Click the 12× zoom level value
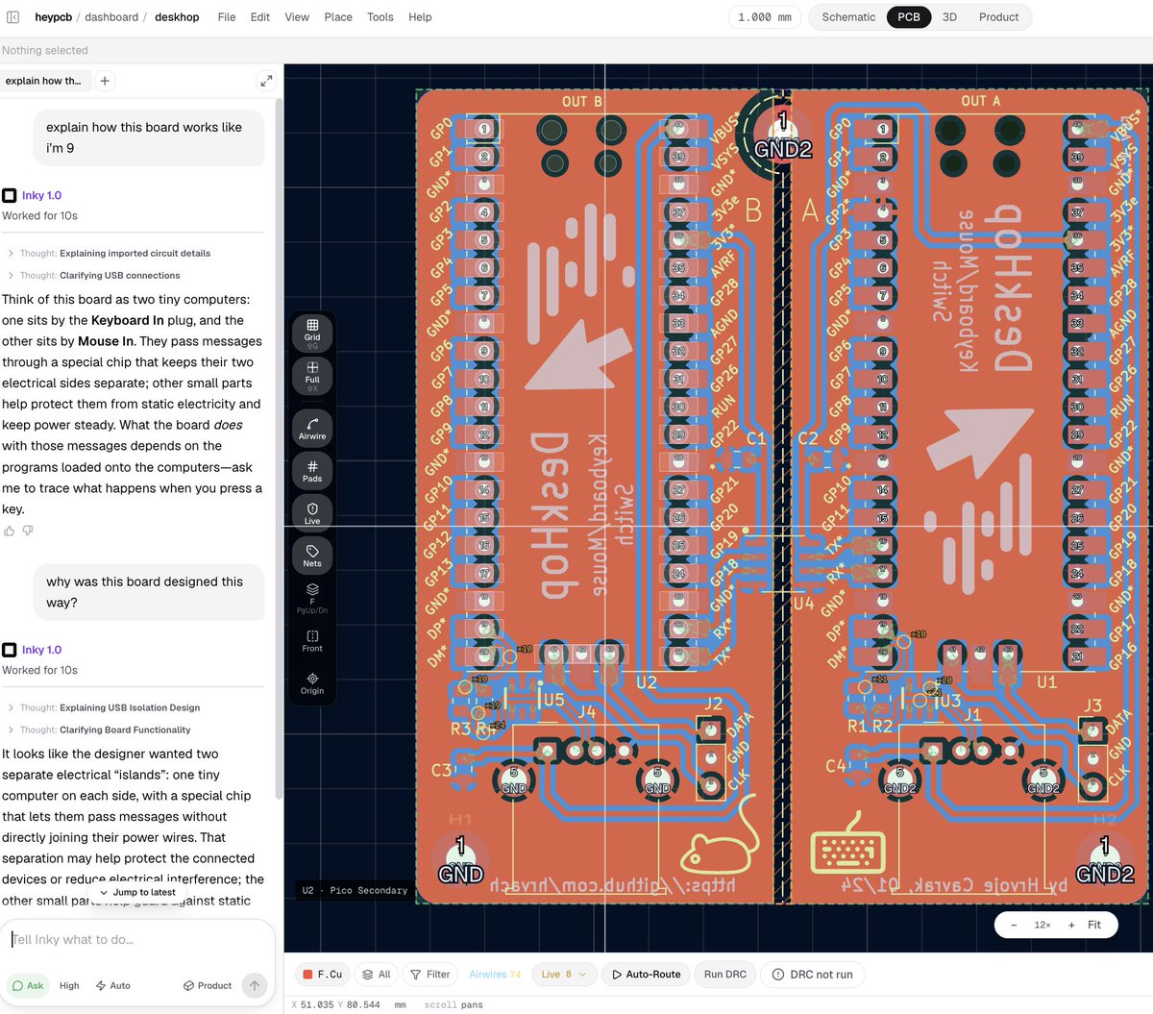Screen dimensions: 1153x1014 coord(1043,925)
